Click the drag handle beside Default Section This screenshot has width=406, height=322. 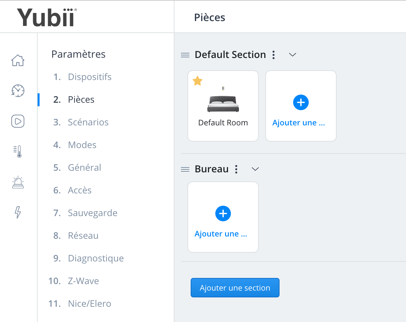185,55
